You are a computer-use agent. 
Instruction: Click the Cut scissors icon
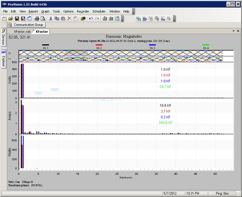click(x=51, y=19)
